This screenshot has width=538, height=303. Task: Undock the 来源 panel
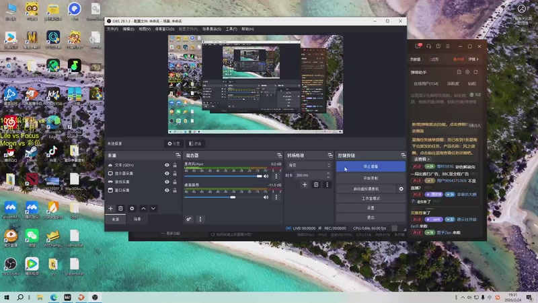[178, 156]
